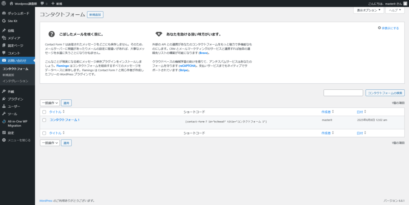Sort by 作成者 arrows in header

coord(333,112)
